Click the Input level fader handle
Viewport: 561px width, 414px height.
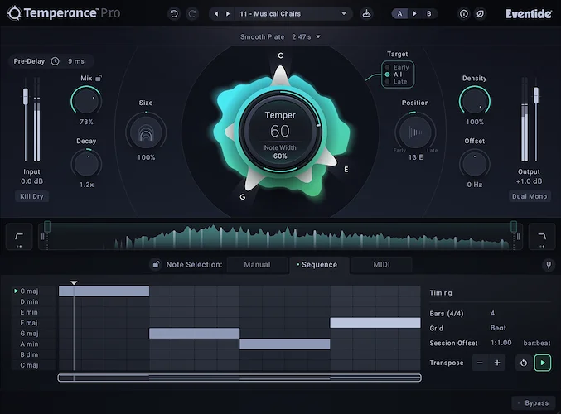point(26,96)
